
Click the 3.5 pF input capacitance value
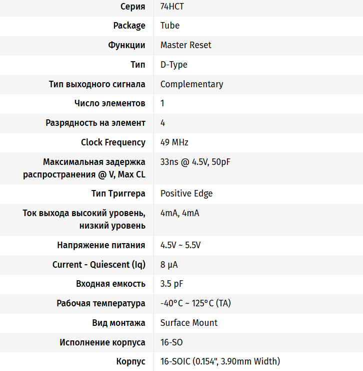[171, 284]
